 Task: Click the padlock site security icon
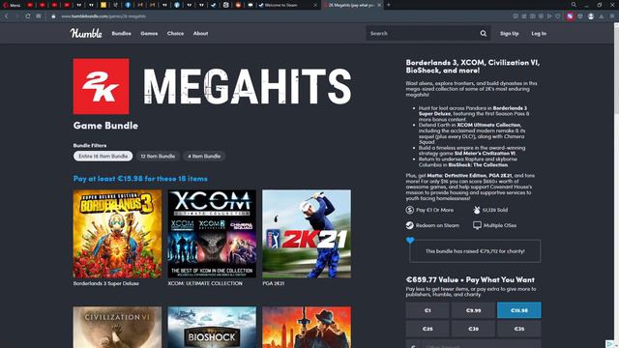[53, 16]
